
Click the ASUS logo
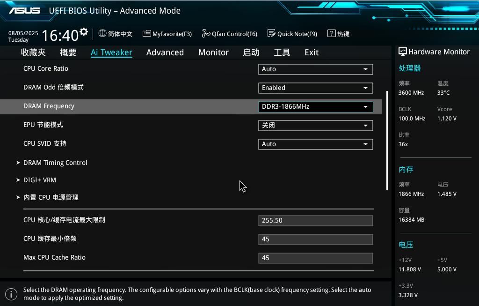click(24, 10)
